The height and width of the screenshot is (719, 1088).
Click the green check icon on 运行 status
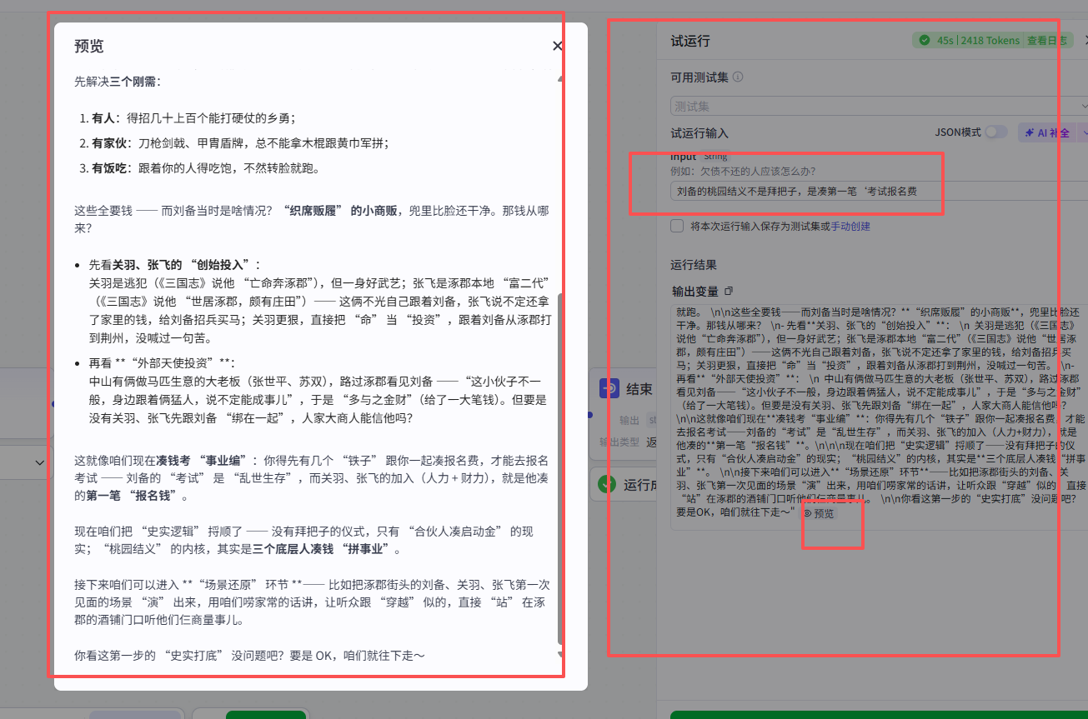pyautogui.click(x=608, y=484)
